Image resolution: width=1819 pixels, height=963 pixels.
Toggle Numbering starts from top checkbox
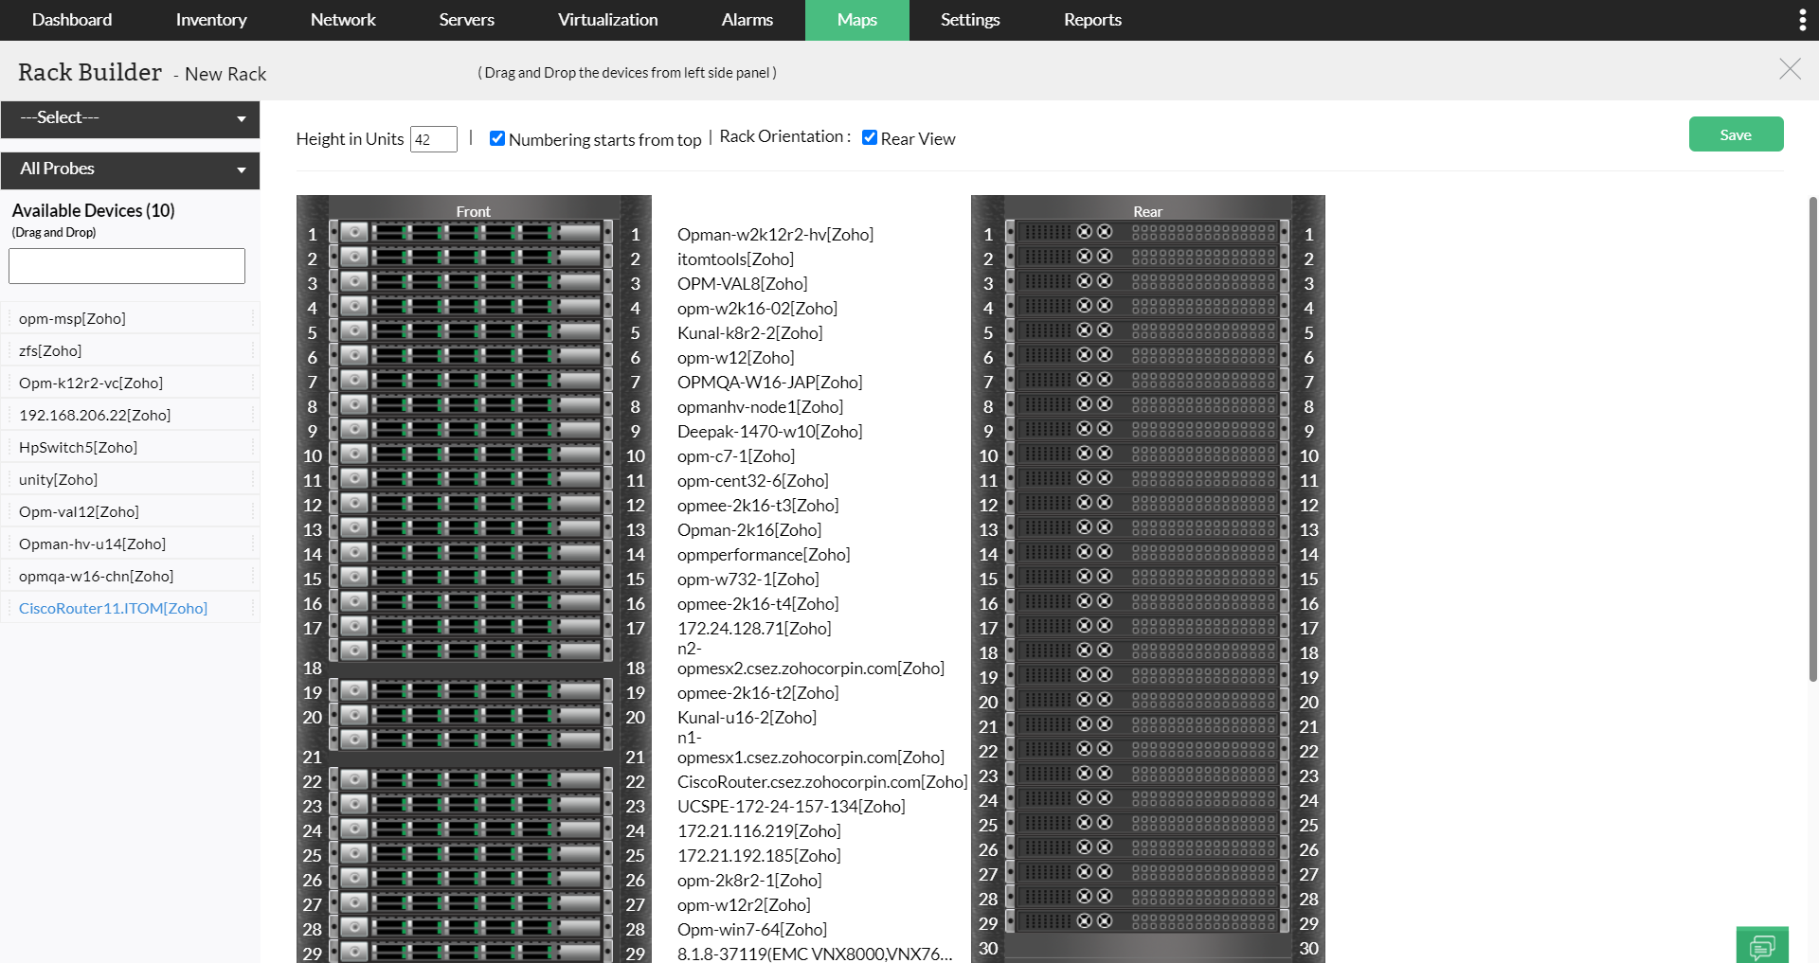click(x=497, y=138)
